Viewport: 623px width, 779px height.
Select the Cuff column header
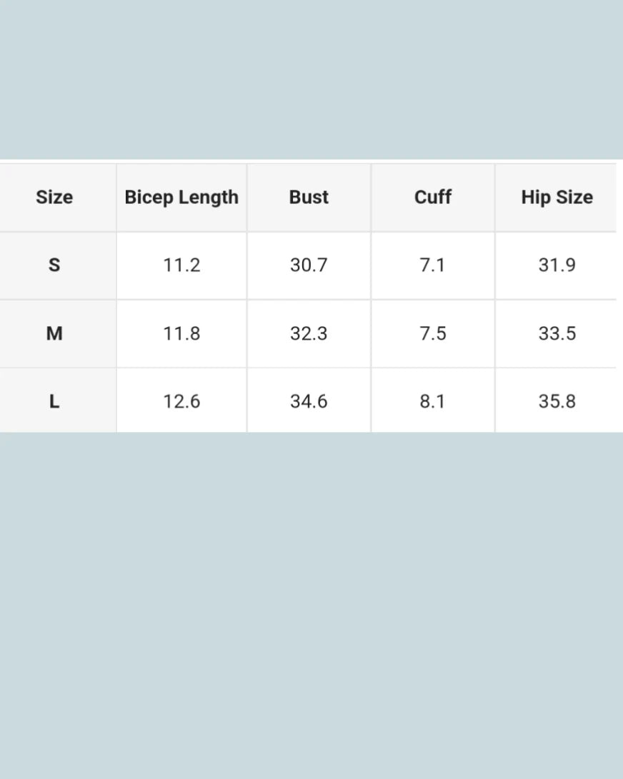(x=433, y=197)
